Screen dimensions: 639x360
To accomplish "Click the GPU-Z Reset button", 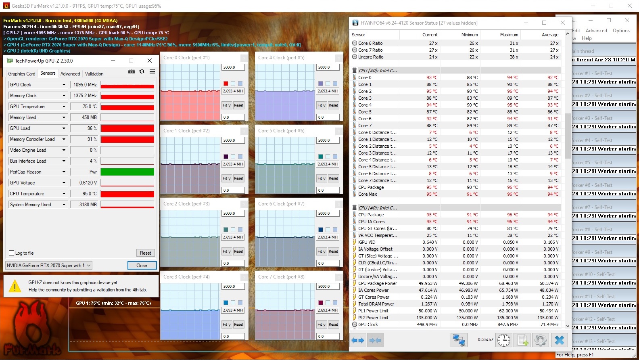I will tap(146, 253).
